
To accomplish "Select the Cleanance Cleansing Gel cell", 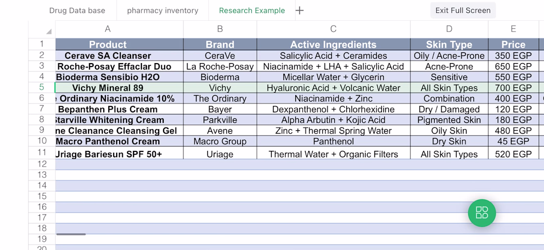I will 119,131.
